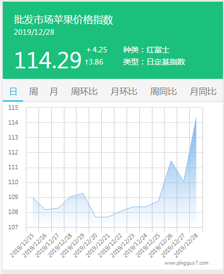
Task: Click the y-axis label 110
Action: coord(13,182)
